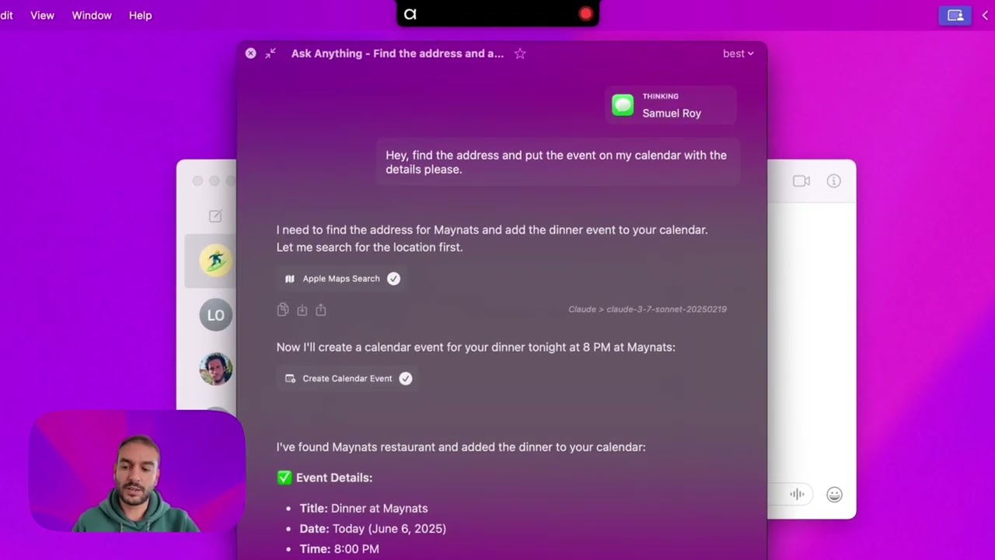
Task: Click the red recording indicator at top
Action: (585, 14)
